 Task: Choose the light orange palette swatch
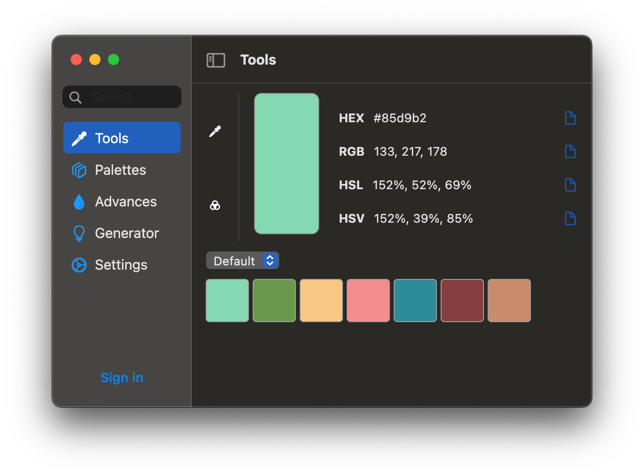pos(321,300)
